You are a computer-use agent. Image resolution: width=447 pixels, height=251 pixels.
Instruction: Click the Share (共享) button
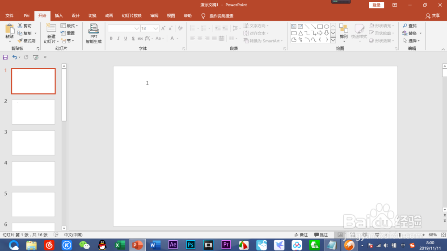click(432, 16)
